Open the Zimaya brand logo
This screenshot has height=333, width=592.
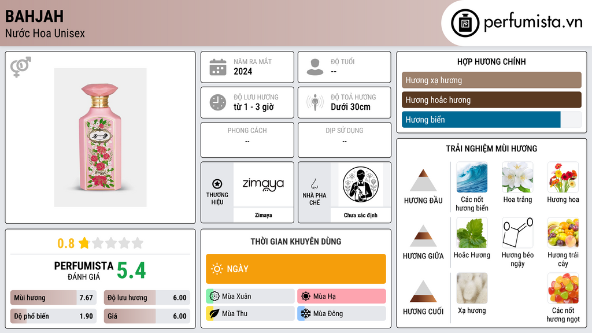[x=263, y=184]
